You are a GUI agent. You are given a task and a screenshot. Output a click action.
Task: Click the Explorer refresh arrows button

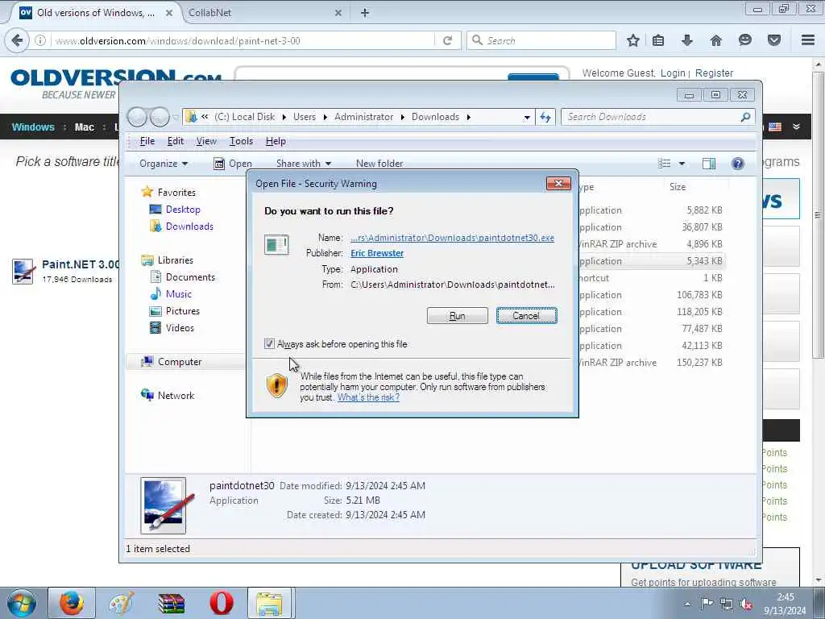(x=545, y=117)
